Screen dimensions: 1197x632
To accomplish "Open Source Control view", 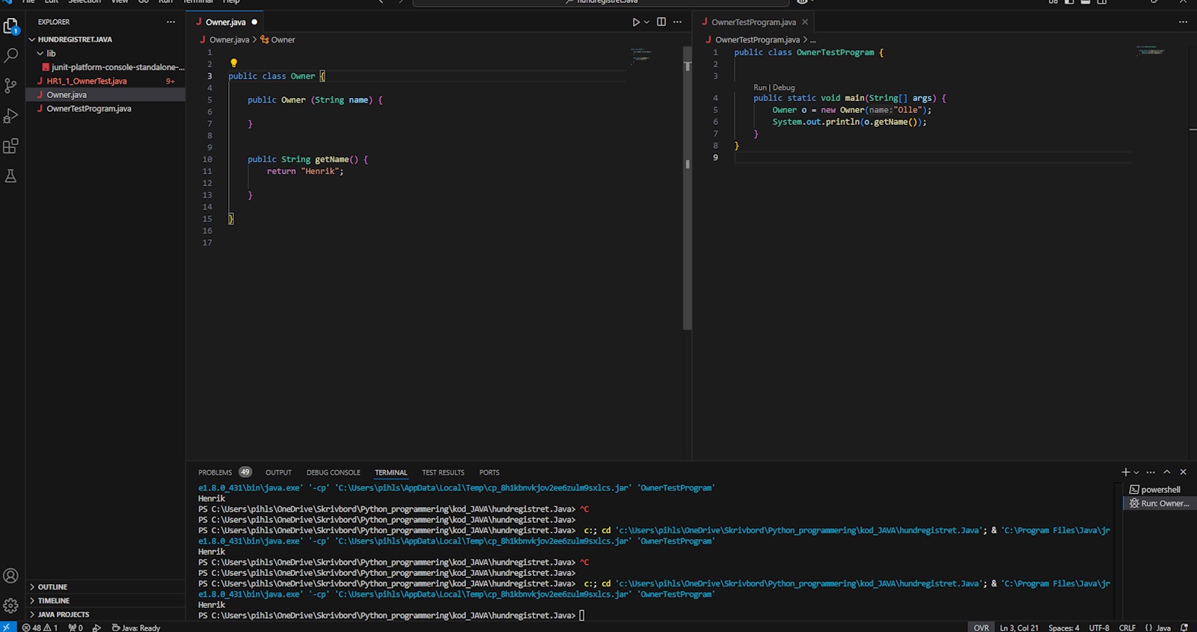I will (x=11, y=85).
